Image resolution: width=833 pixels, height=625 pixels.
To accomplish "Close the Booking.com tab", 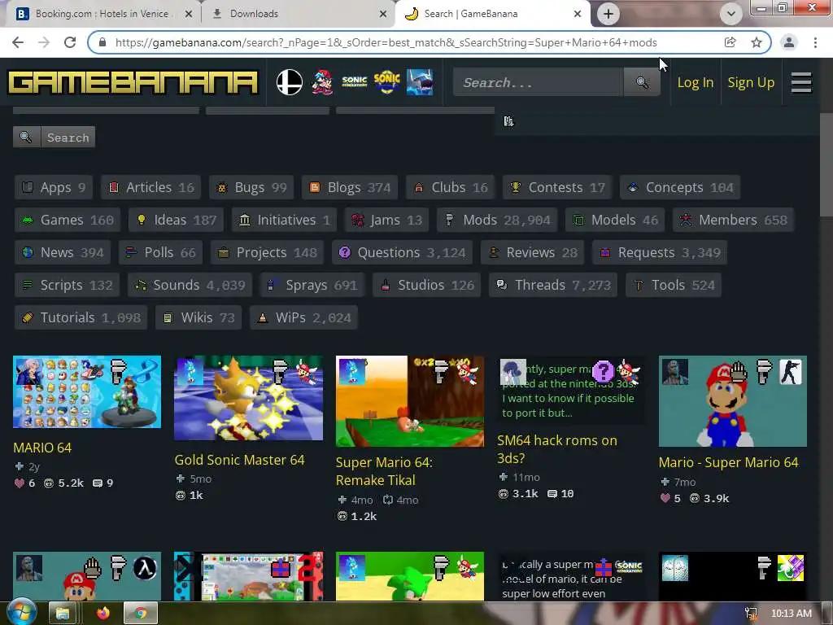I will (x=189, y=14).
